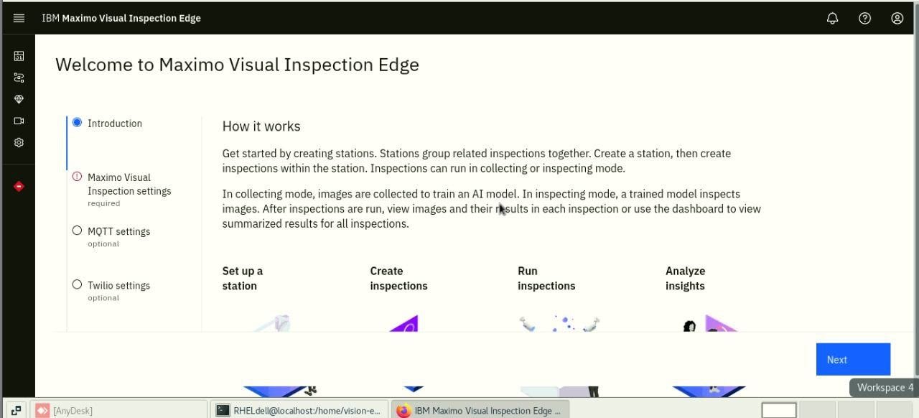Click the terminal icon in the taskbar

click(x=223, y=410)
